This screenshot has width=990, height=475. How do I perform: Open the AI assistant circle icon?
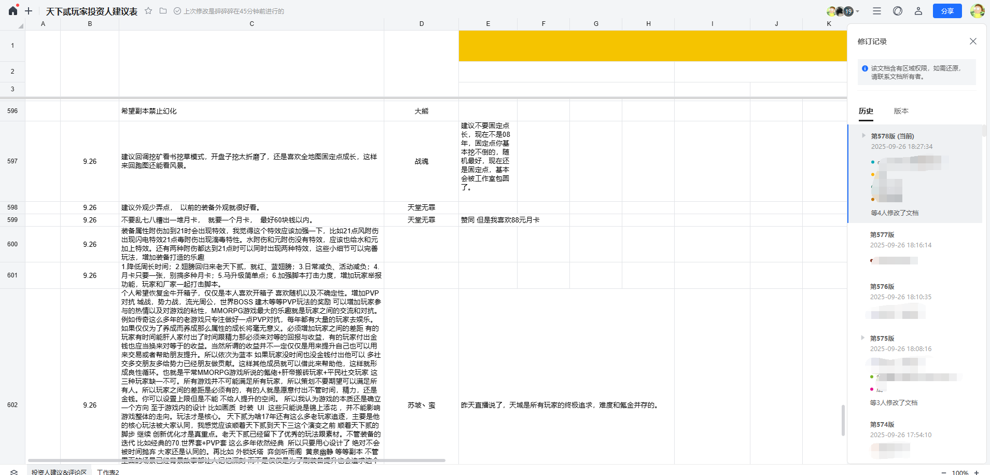[898, 11]
